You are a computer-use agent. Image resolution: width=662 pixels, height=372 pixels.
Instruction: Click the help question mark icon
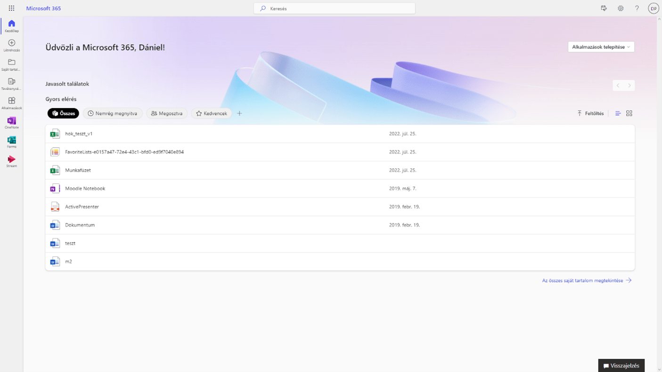coord(637,8)
